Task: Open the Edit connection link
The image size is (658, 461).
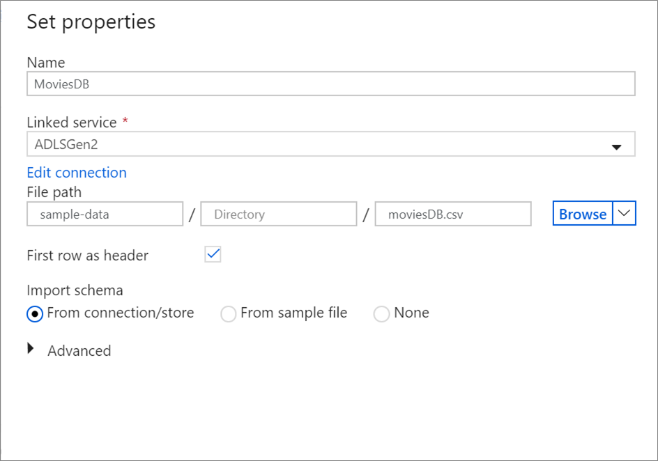Action: point(77,173)
